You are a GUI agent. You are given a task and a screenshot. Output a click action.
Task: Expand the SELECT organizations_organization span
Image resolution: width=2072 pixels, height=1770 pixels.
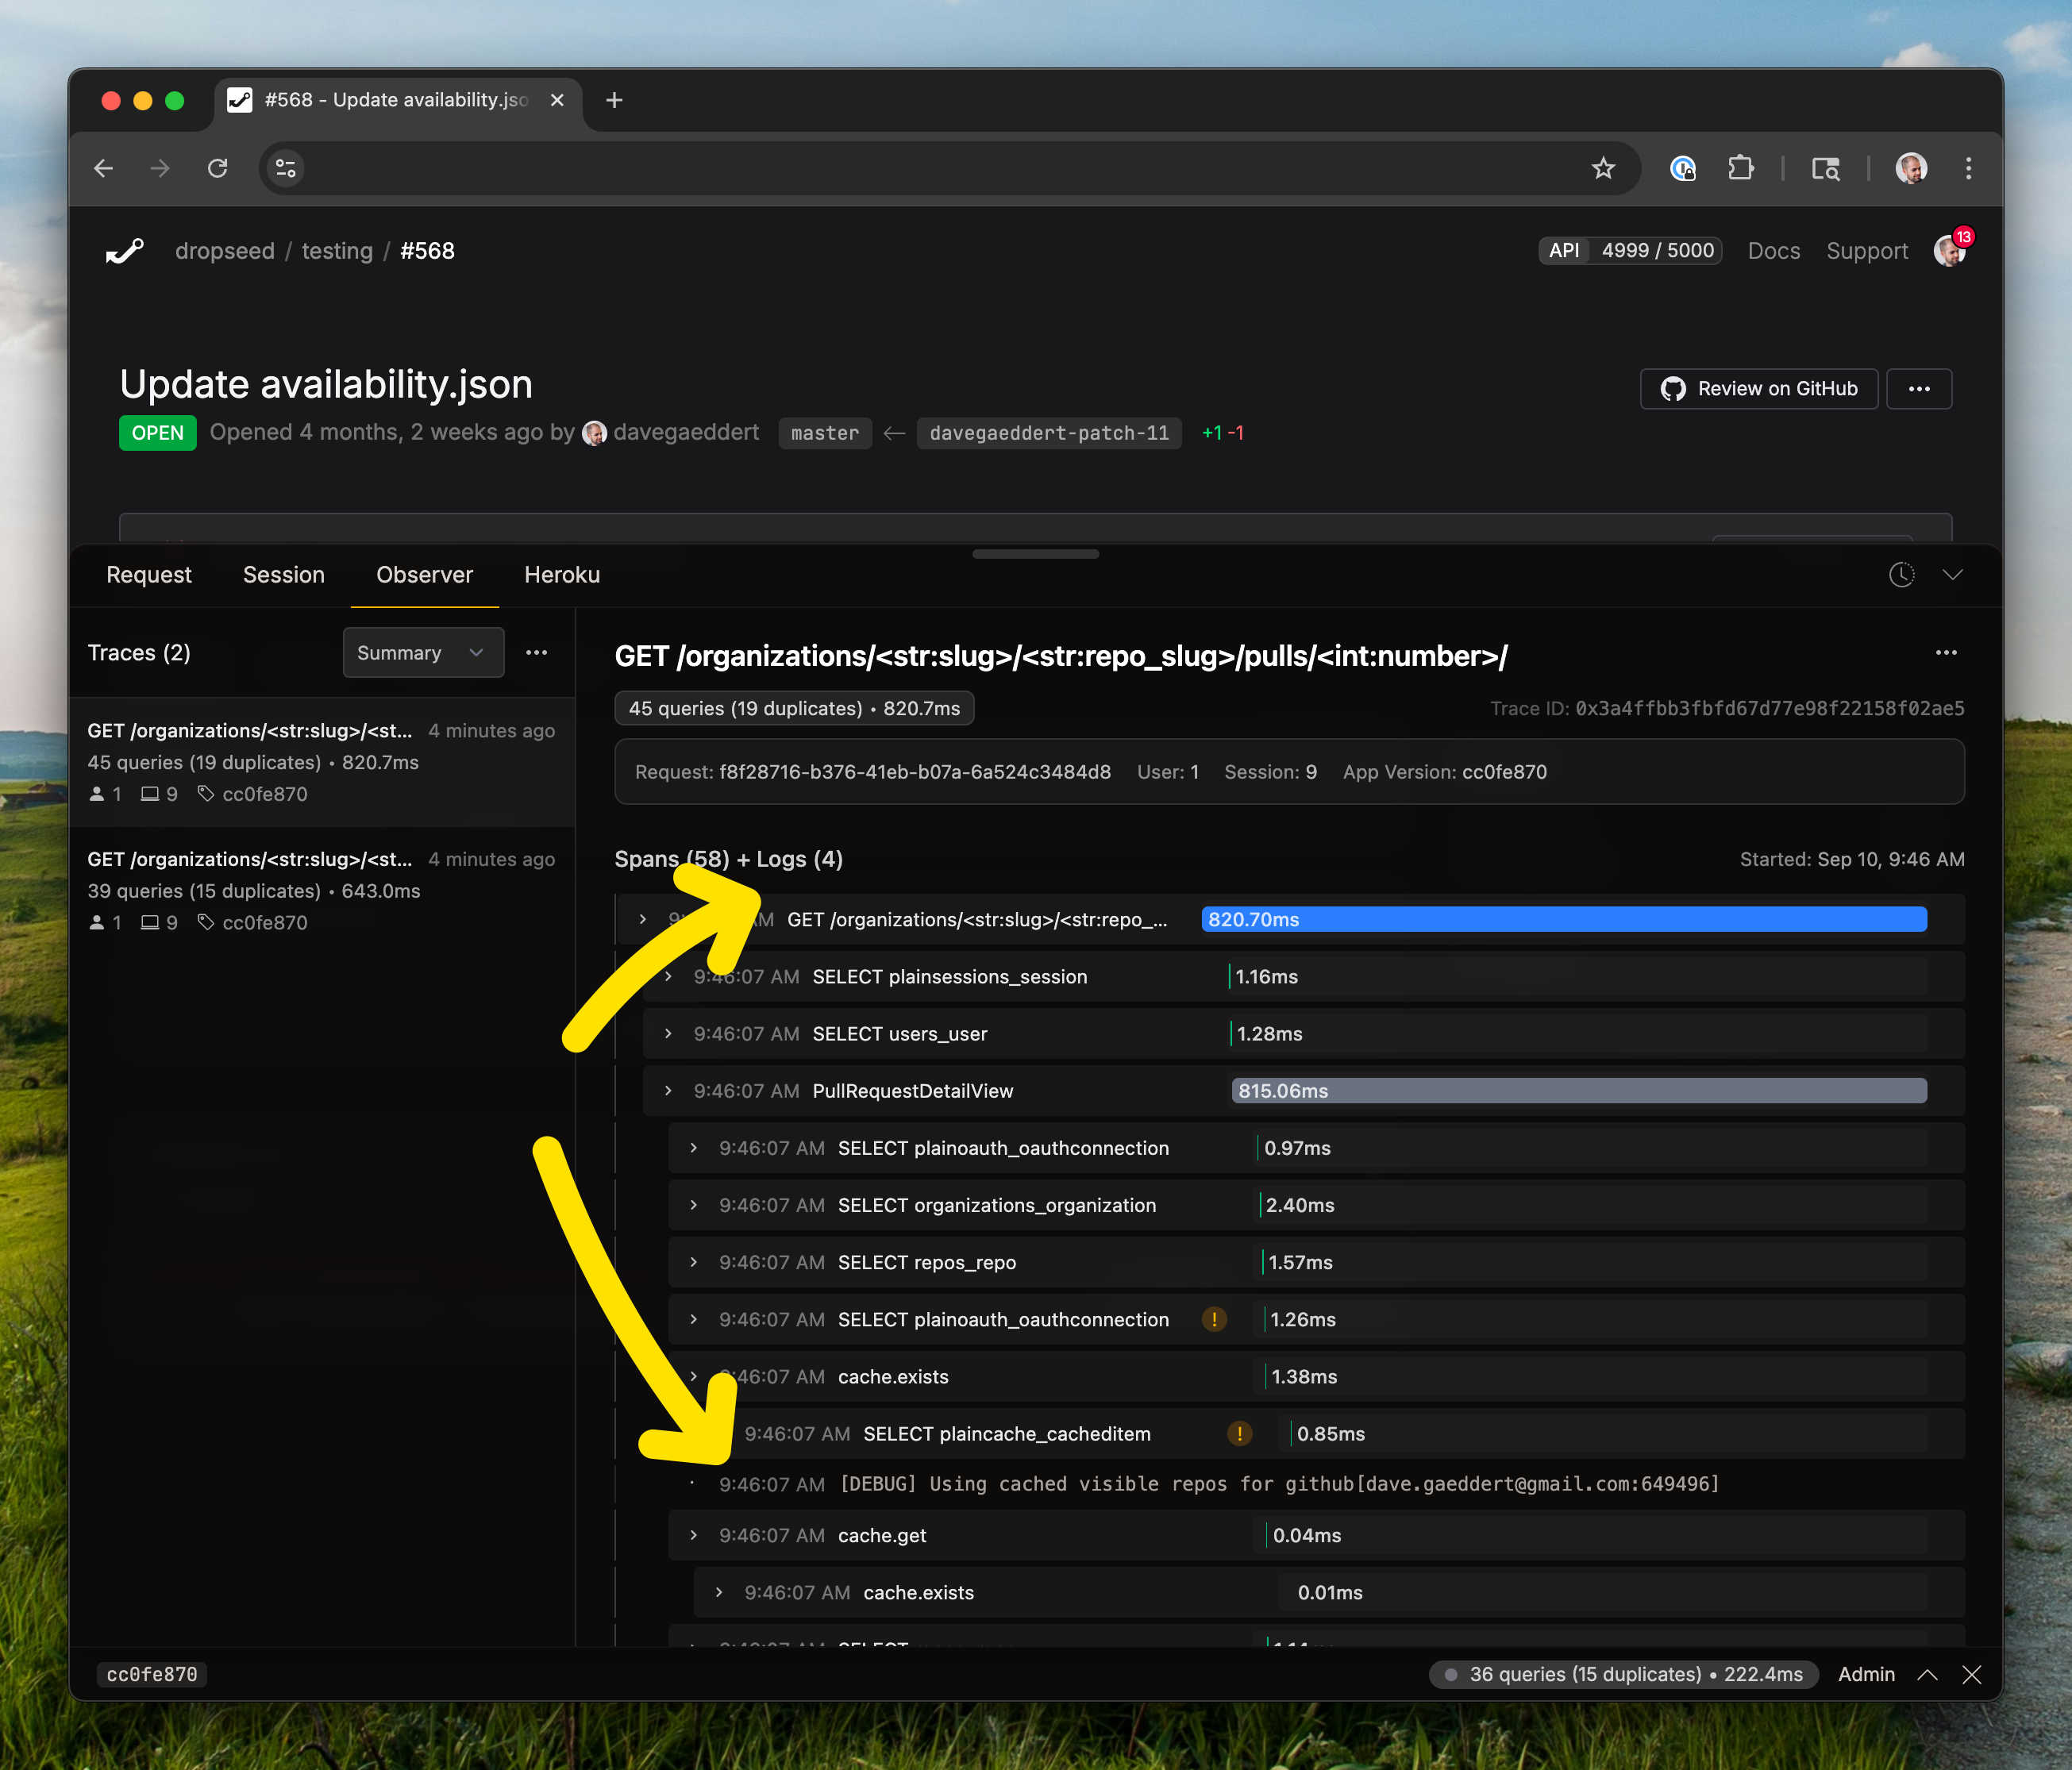(x=693, y=1205)
